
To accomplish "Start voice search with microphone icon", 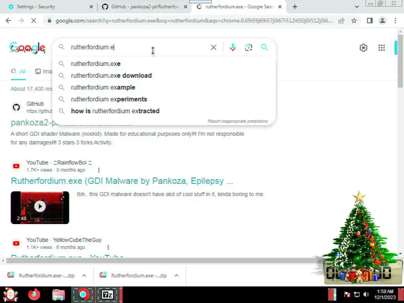I will click(233, 47).
